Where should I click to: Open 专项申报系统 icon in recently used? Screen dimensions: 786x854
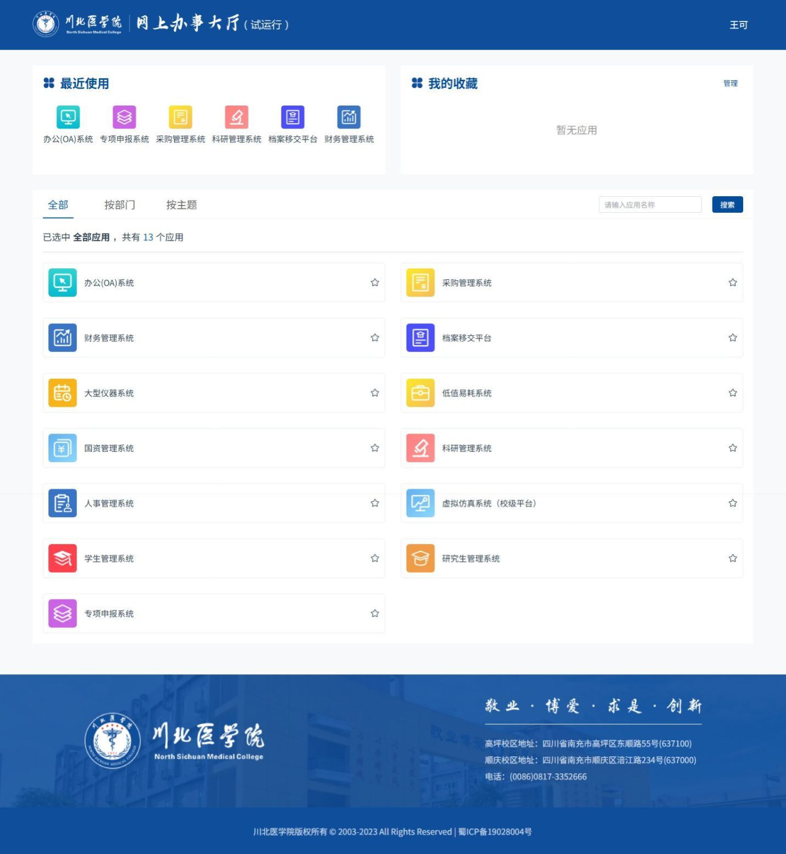124,117
